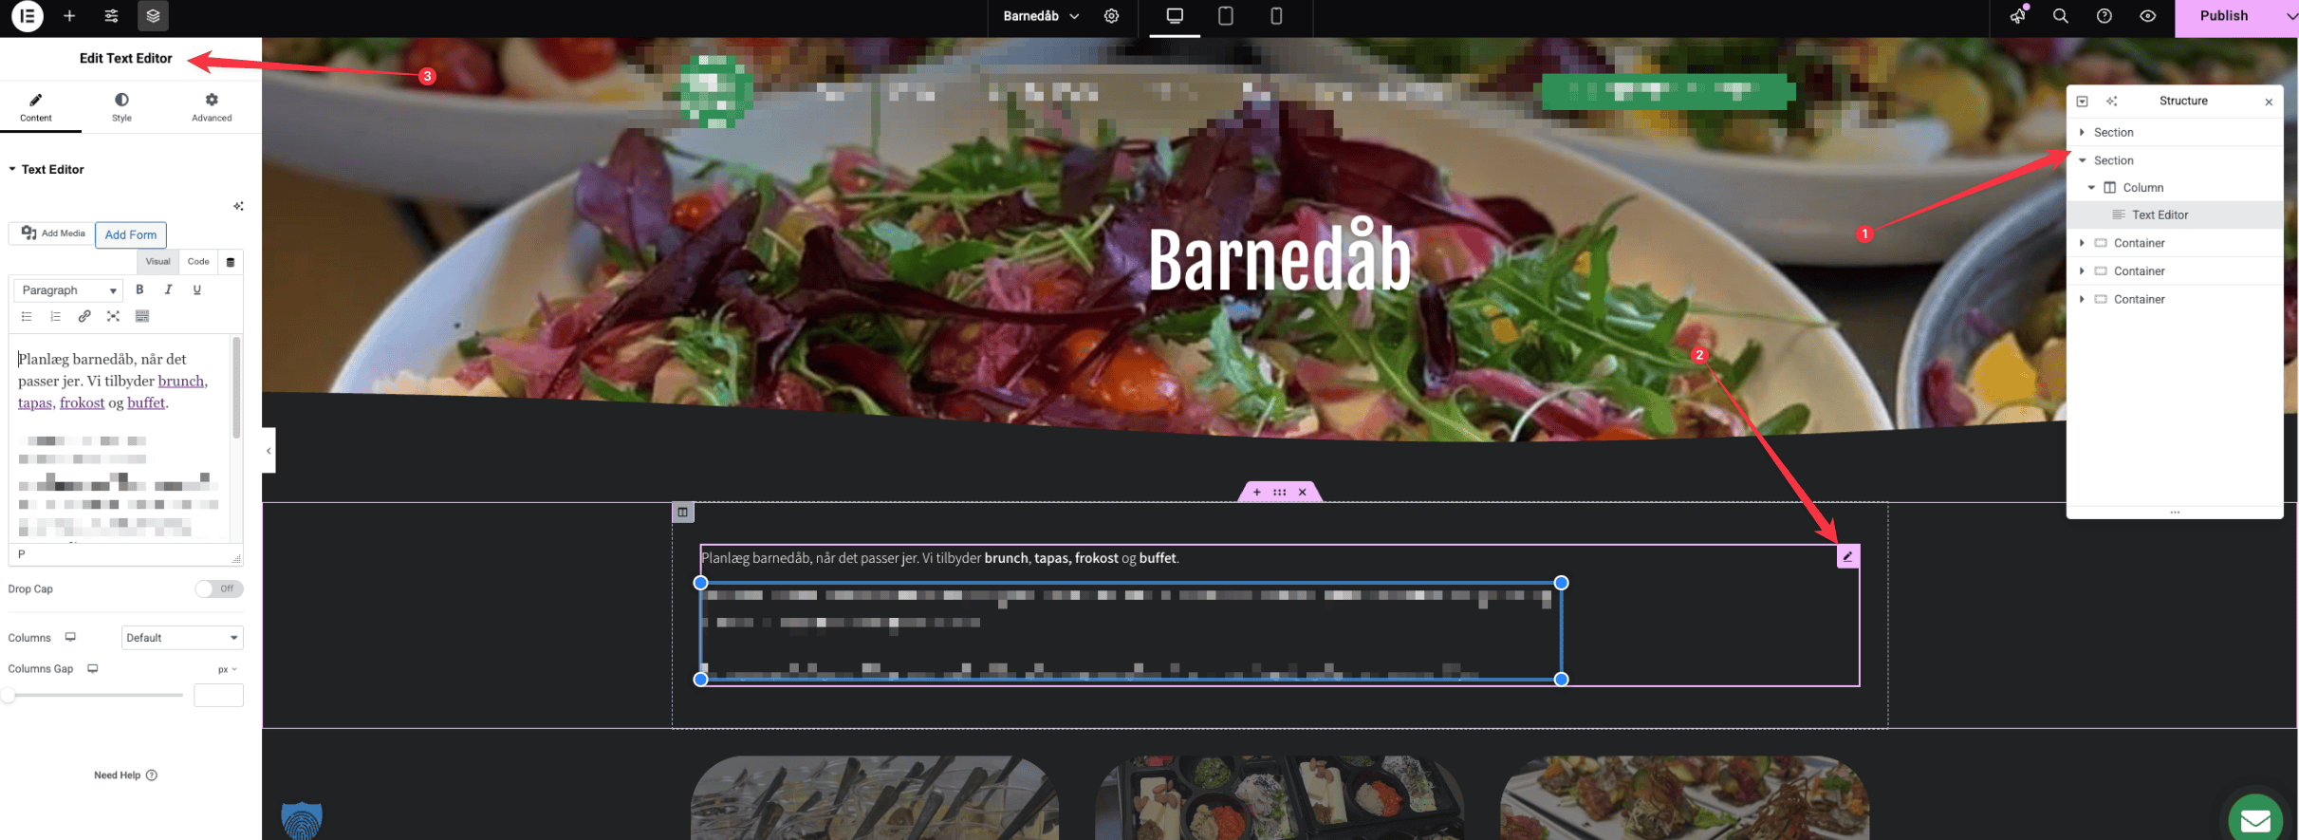This screenshot has width=2299, height=840.
Task: Click the brunch link in editor
Action: point(180,381)
